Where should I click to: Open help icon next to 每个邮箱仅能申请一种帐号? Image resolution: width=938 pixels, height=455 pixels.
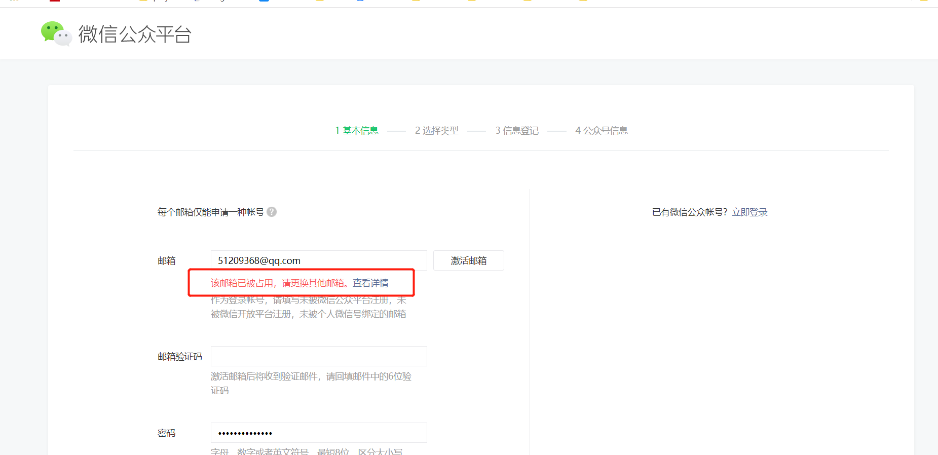(x=272, y=212)
